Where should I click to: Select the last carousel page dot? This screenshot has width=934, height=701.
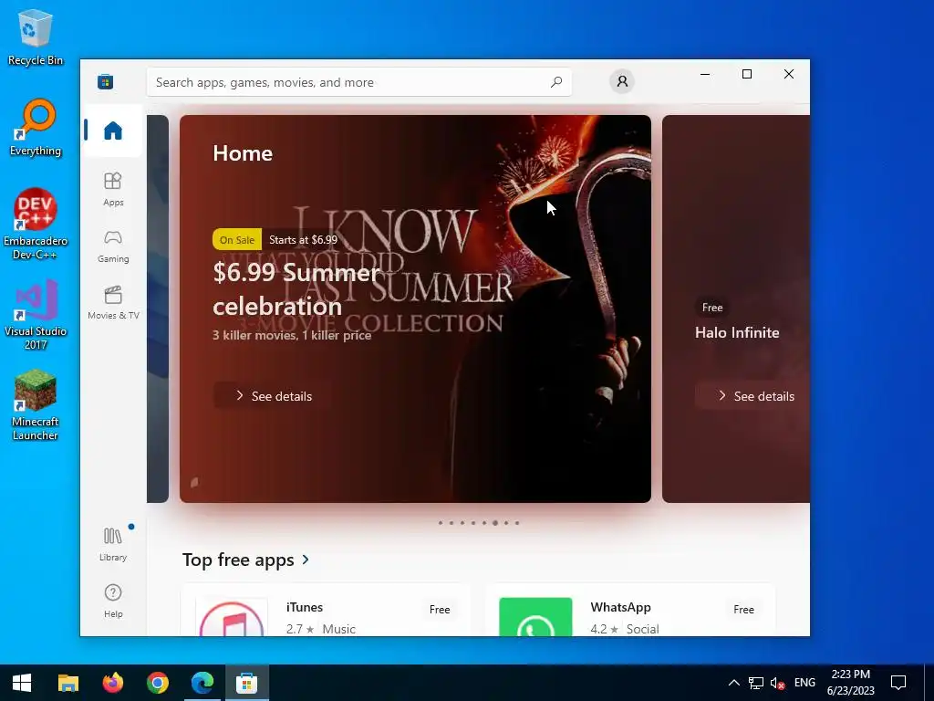(517, 523)
